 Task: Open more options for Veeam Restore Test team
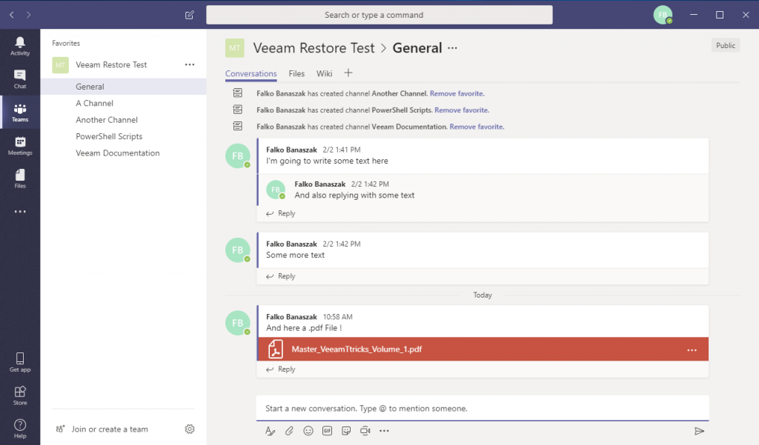(x=190, y=65)
